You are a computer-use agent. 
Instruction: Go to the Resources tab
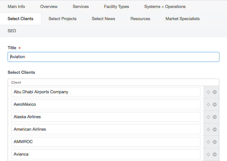(x=140, y=19)
